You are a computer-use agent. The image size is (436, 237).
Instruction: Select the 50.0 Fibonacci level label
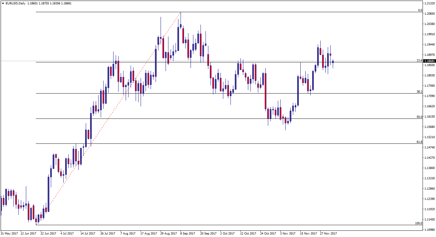point(419,117)
